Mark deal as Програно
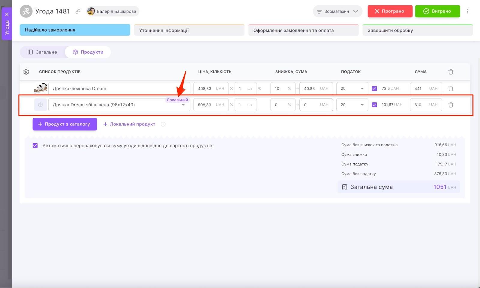Screen dimensions: 480x288 (x=390, y=11)
